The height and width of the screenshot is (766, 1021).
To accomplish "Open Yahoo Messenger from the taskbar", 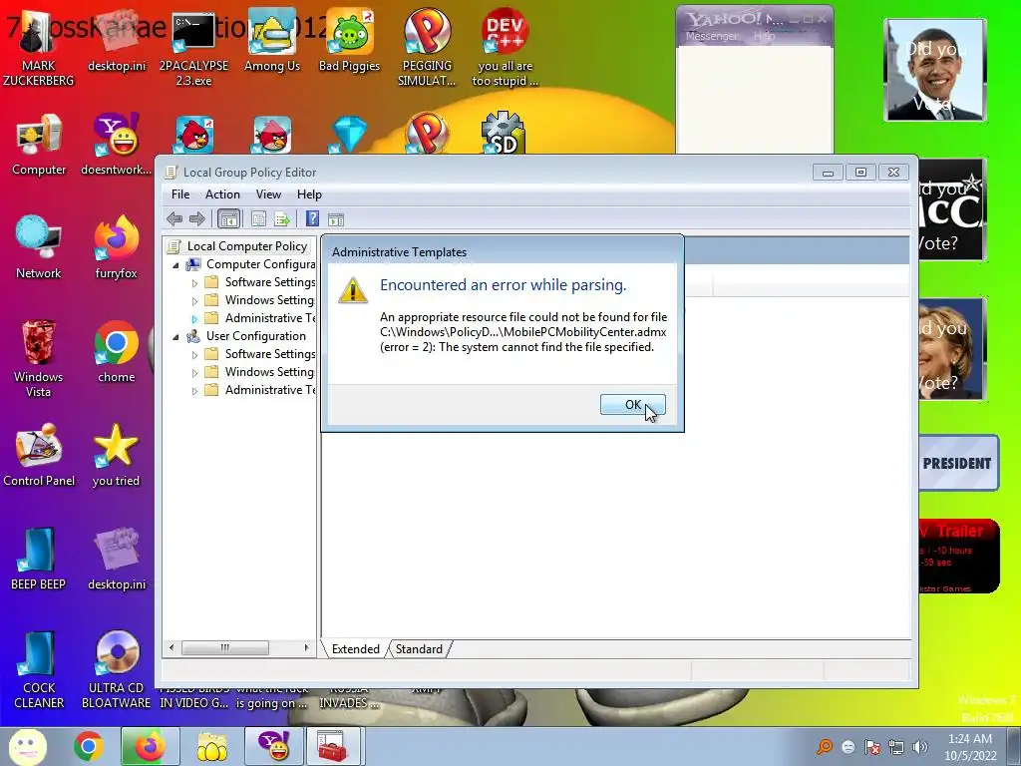I will click(x=273, y=746).
